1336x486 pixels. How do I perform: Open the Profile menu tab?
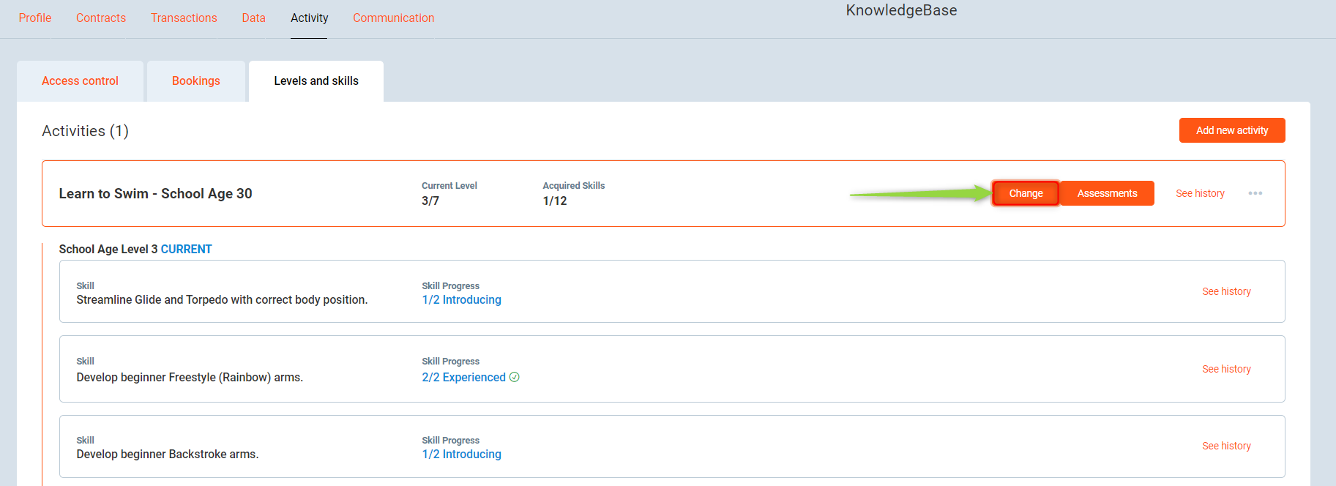tap(35, 18)
